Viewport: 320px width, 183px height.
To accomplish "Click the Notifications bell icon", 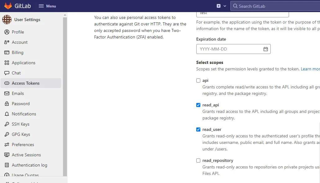I will tap(7, 114).
